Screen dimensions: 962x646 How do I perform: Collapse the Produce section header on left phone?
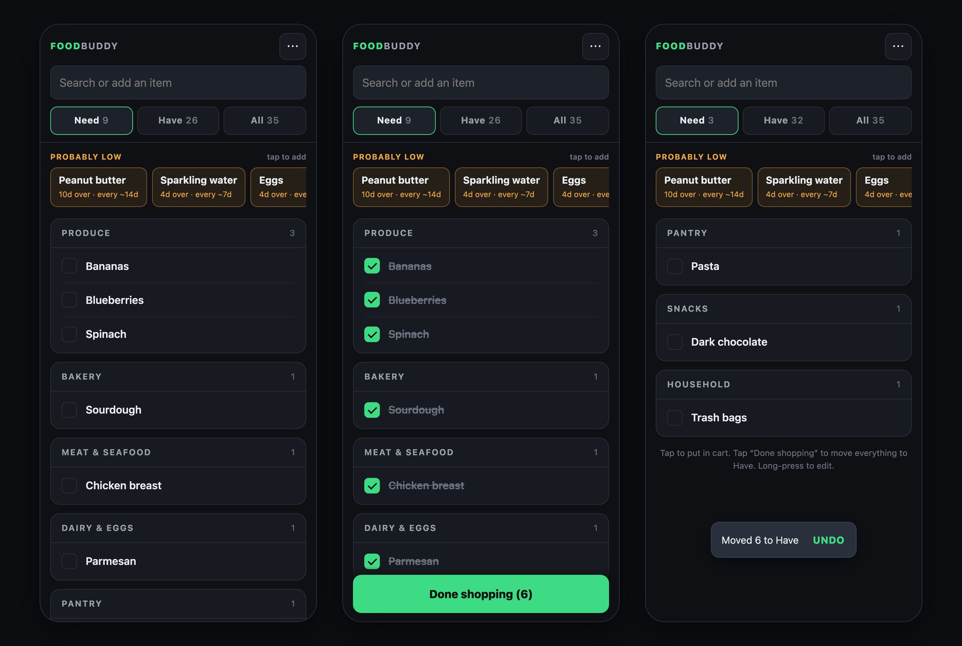[x=178, y=234]
